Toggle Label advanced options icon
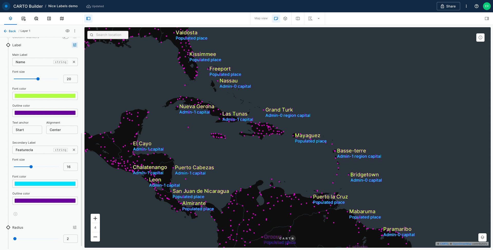 (75, 45)
